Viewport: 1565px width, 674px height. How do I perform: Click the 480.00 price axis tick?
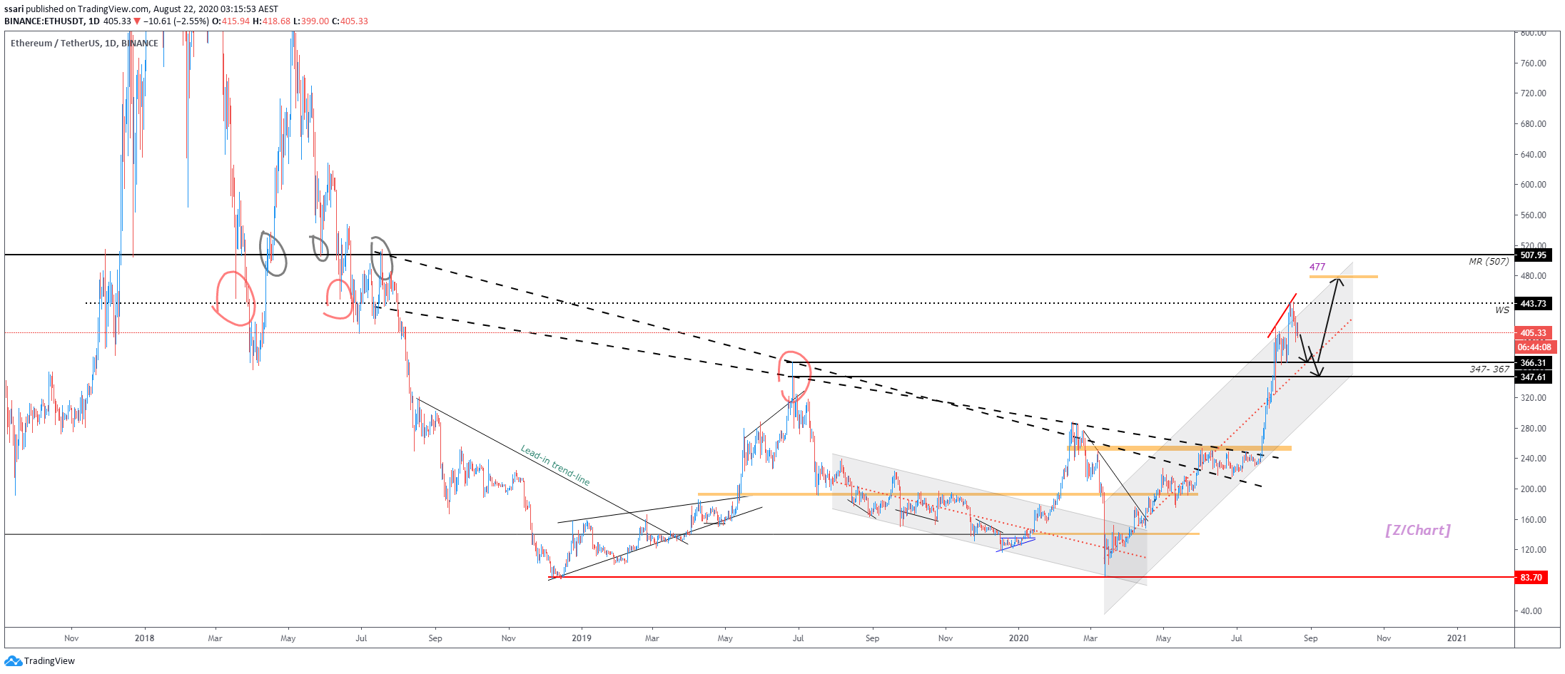[1534, 276]
